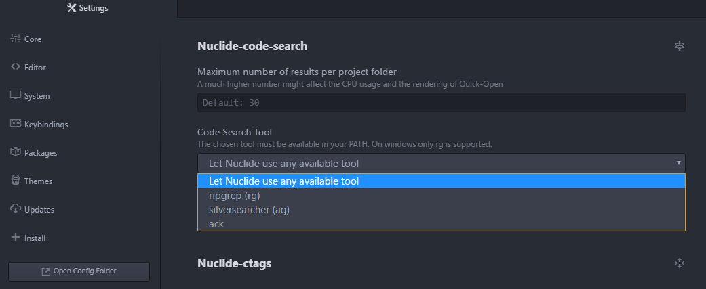Collapse the Code Search Tool dropdown arrow
Image resolution: width=706 pixels, height=289 pixels.
[x=679, y=162]
